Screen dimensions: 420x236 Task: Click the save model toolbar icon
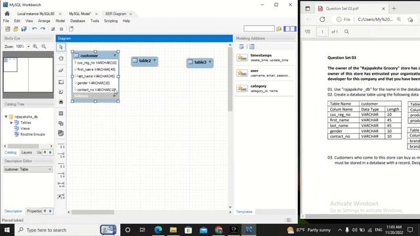pos(24,29)
